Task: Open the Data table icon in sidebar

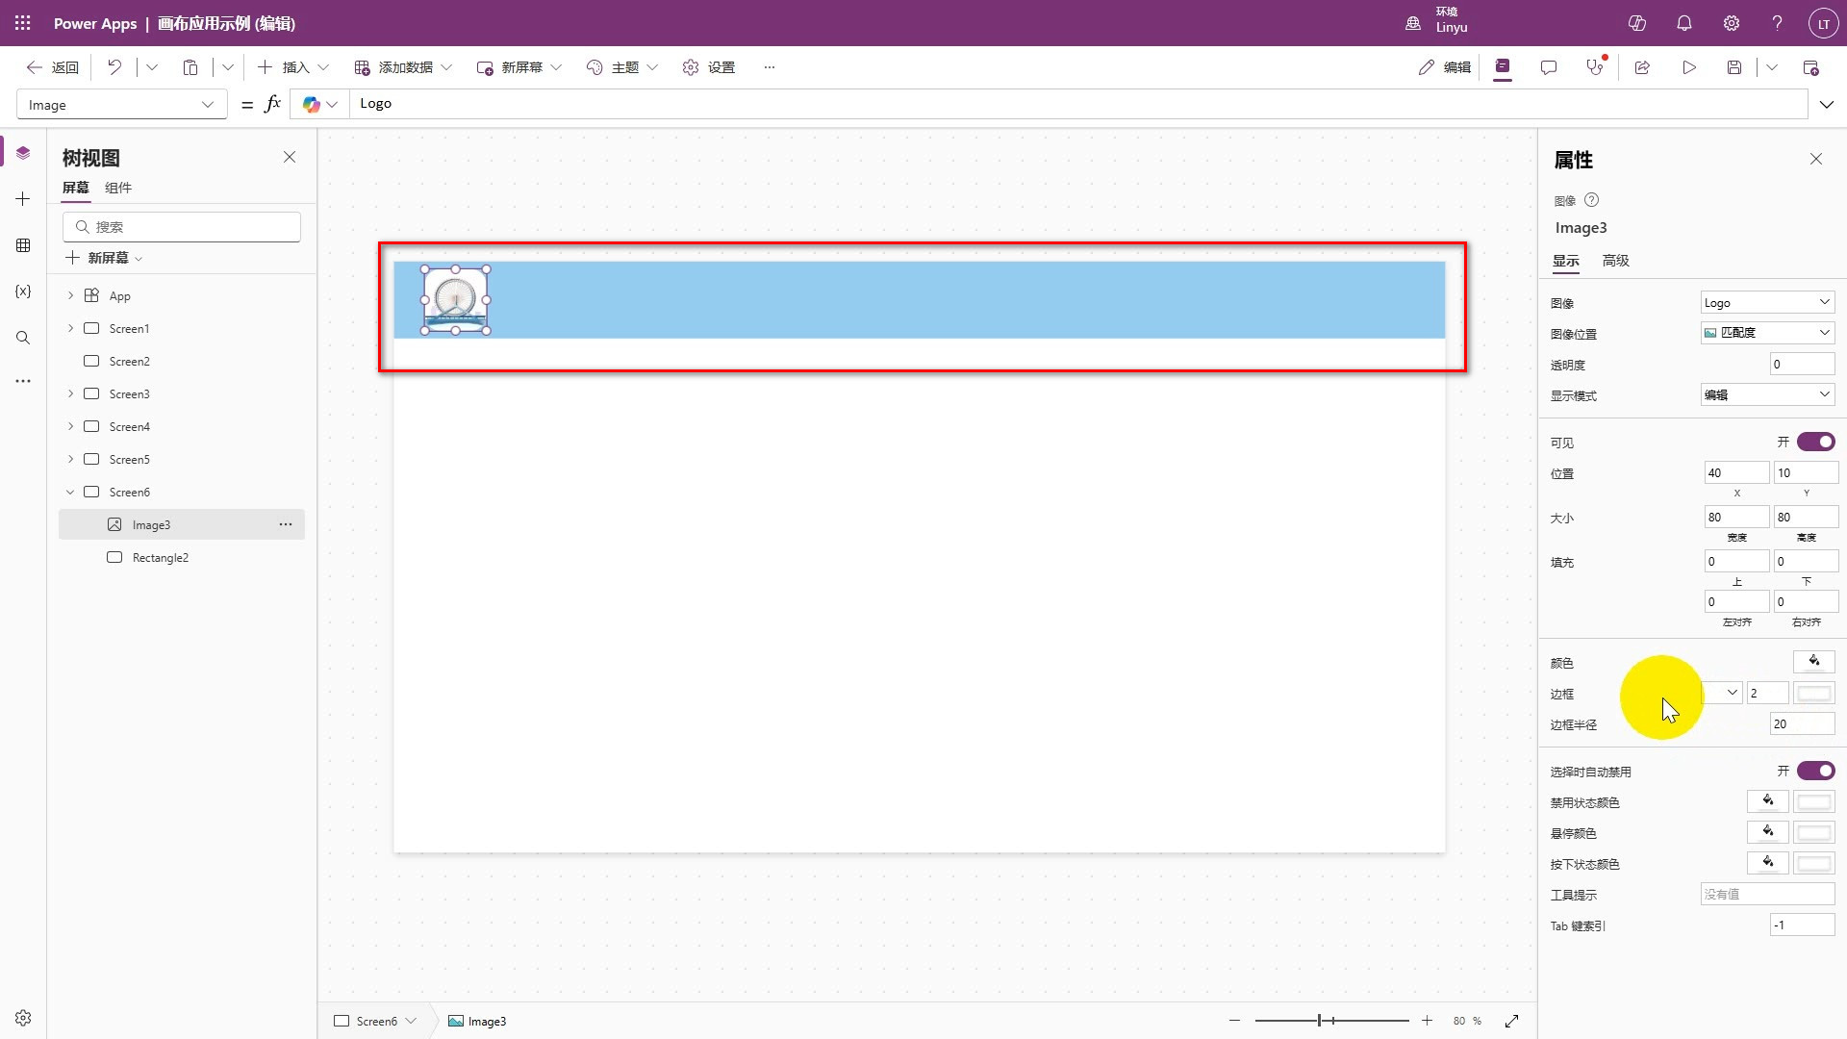Action: click(x=23, y=245)
